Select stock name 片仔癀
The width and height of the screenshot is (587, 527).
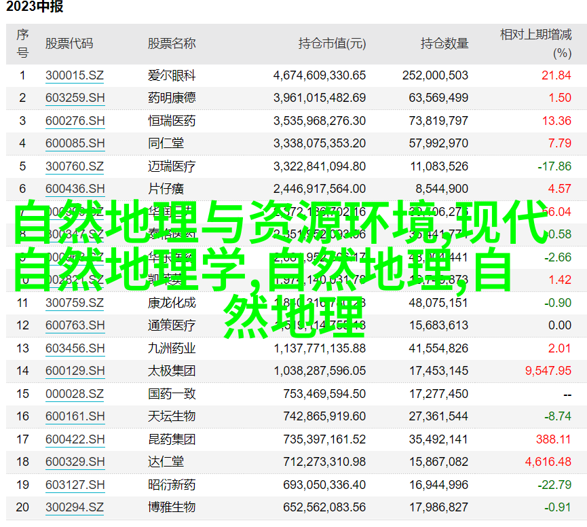coord(166,189)
